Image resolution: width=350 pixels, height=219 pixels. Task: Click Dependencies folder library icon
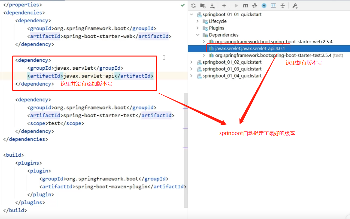(205, 35)
